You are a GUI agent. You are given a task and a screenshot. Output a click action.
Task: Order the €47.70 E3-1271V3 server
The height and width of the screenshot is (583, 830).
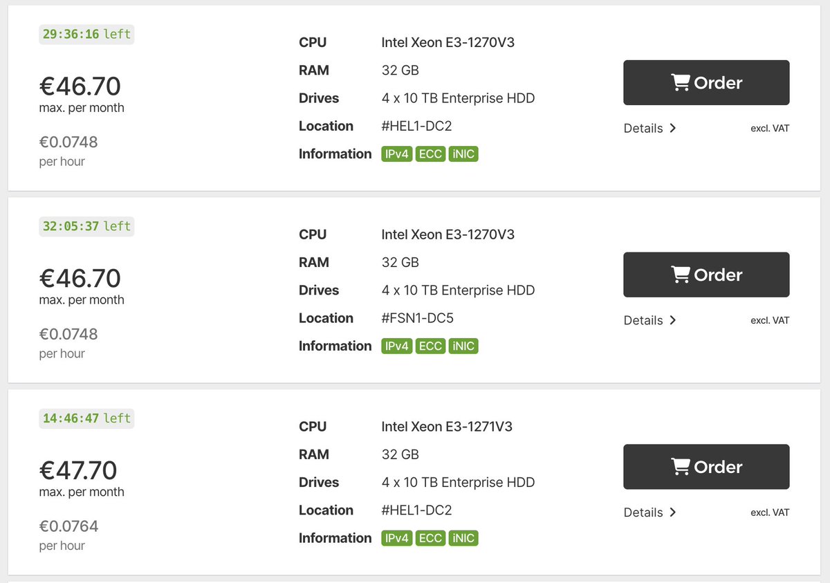[x=706, y=467]
